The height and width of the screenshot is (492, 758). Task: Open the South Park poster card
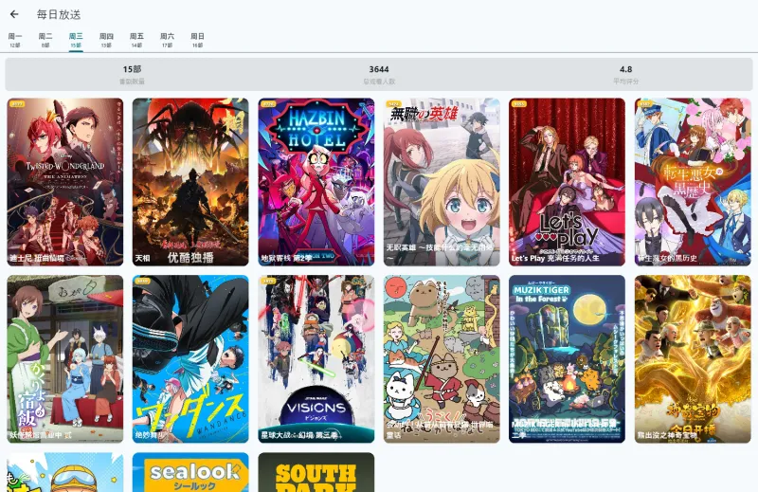coord(316,472)
